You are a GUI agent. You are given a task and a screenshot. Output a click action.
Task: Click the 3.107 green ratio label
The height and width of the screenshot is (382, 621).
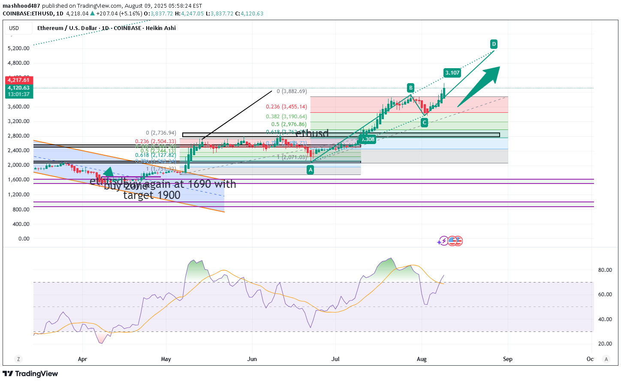point(452,73)
